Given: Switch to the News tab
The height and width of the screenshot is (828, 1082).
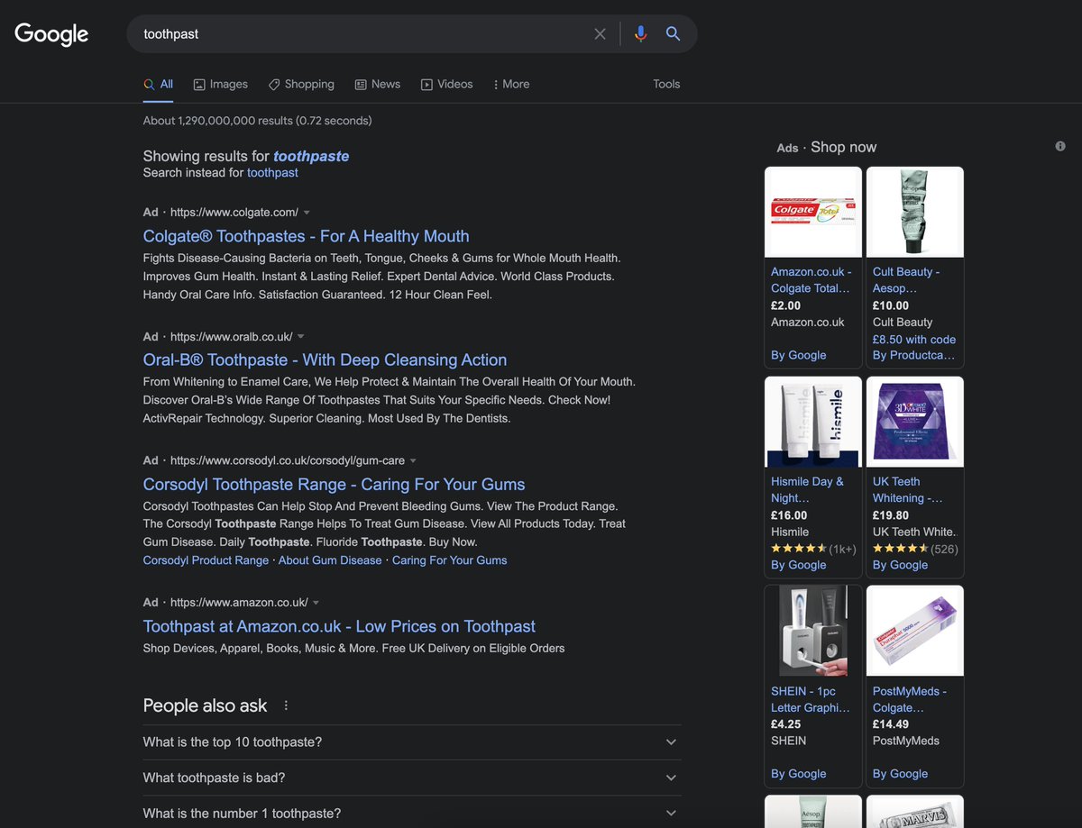Looking at the screenshot, I should click(x=378, y=84).
